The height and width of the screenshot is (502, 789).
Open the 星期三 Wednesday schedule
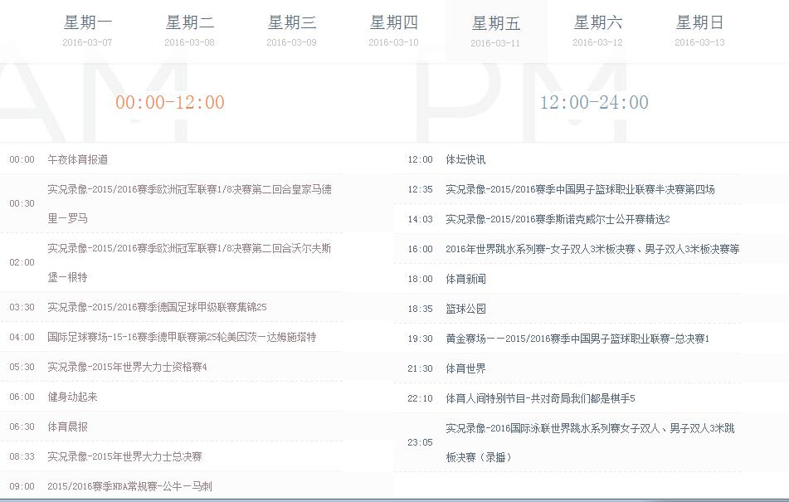coord(292,24)
